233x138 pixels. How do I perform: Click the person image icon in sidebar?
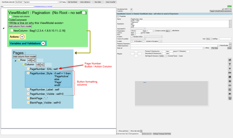pos(230,81)
